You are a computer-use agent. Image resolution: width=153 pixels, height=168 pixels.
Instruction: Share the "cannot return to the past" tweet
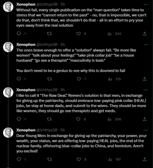(145, 34)
